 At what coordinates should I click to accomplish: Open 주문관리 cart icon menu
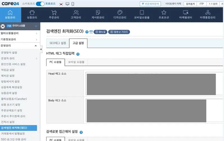[x=54, y=15]
